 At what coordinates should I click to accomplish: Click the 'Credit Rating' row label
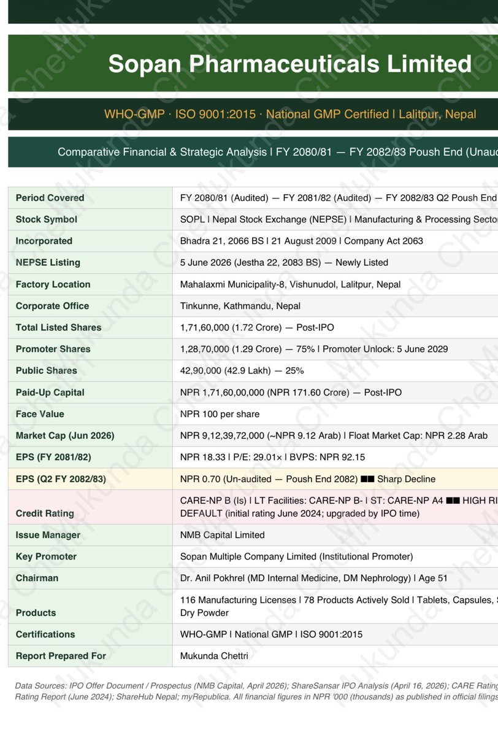coord(45,513)
